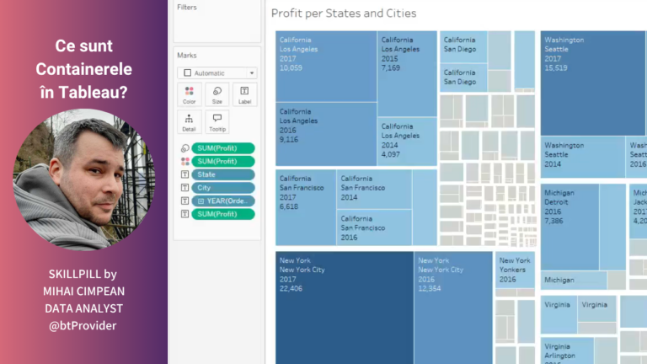Select the size SUM(Profit) pill
The width and height of the screenshot is (647, 364).
223,148
